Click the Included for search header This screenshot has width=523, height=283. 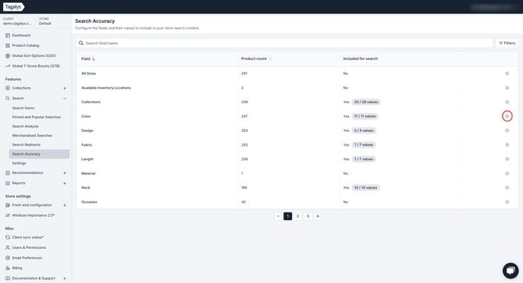tap(360, 59)
